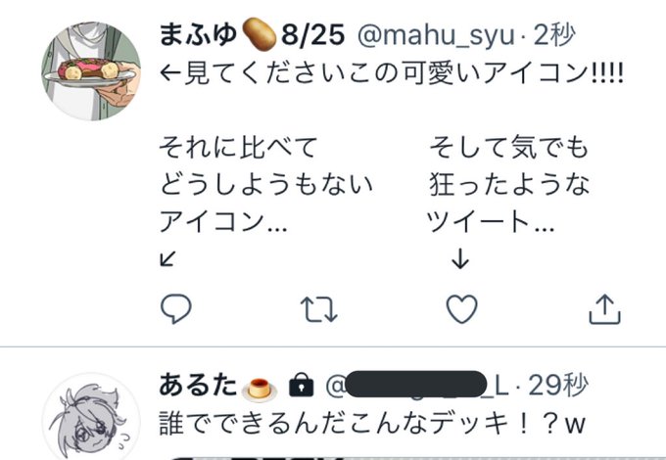The image size is (666, 460).
Task: Click the padlock icon beside あるた
Action: click(301, 386)
